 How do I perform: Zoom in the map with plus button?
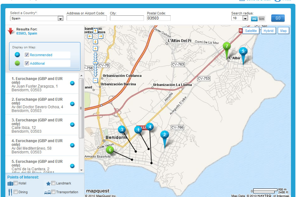coord(95,48)
